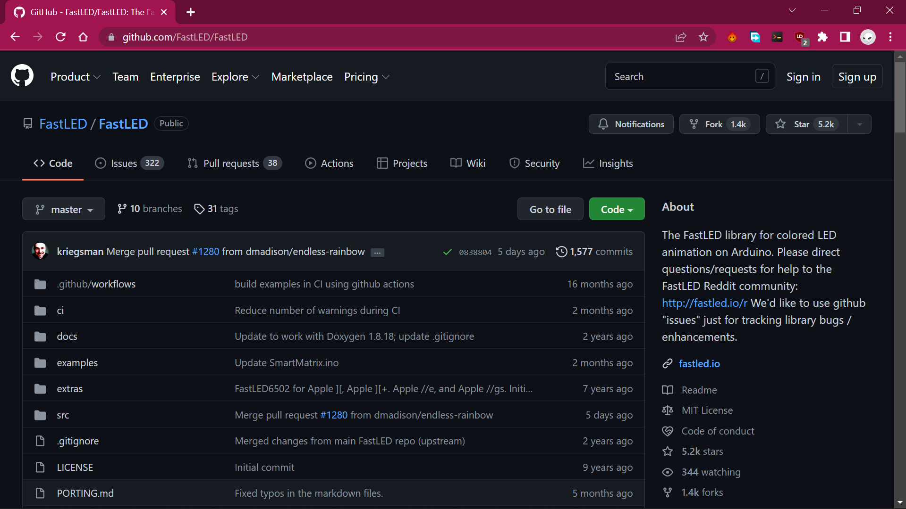Image resolution: width=906 pixels, height=509 pixels.
Task: Click the Enterprise nav link
Action: click(175, 77)
